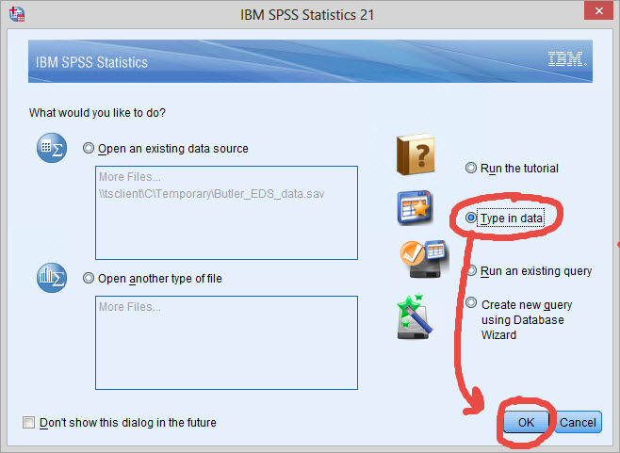Image resolution: width=620 pixels, height=453 pixels.
Task: Click the existing query checkmark database icon
Action: (424, 259)
